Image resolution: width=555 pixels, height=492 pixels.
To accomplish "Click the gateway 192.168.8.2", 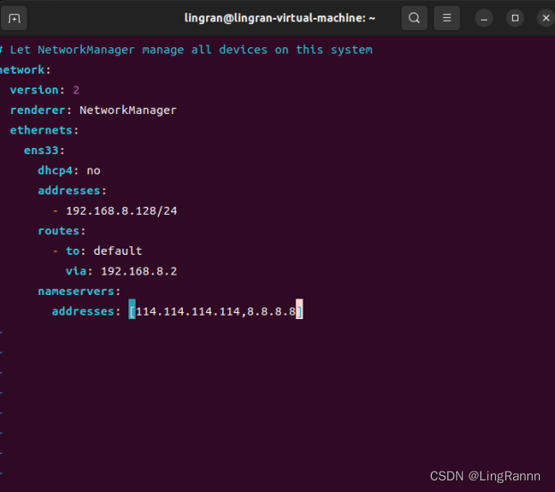I will click(139, 272).
